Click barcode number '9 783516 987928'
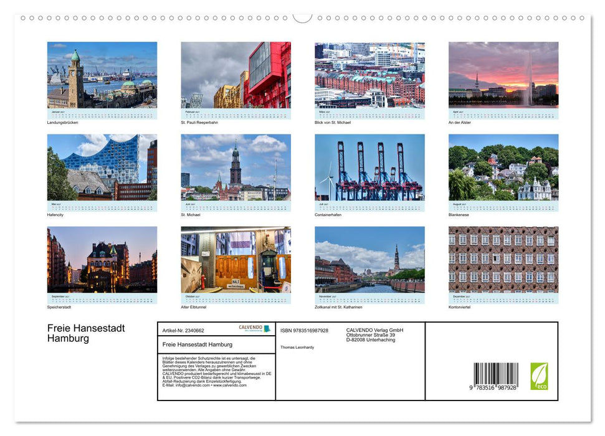 493,388
